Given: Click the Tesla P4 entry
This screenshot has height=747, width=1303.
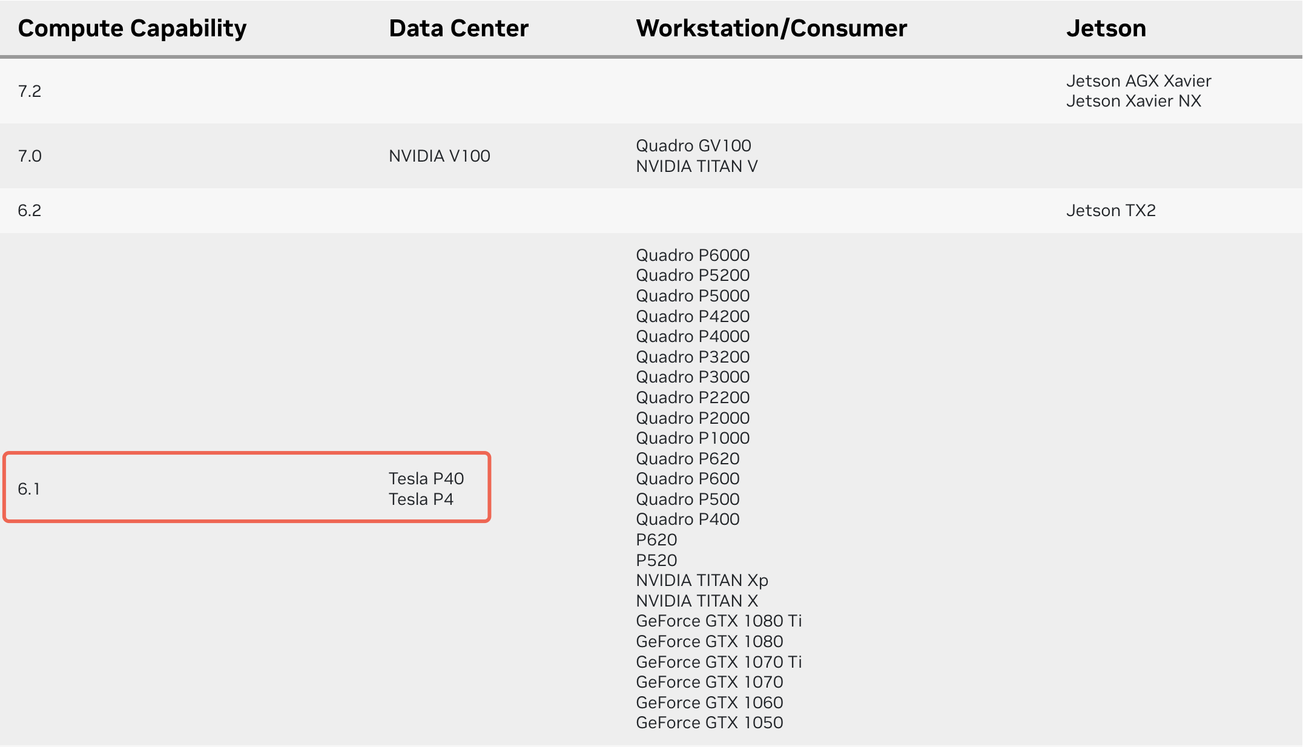Looking at the screenshot, I should (421, 499).
